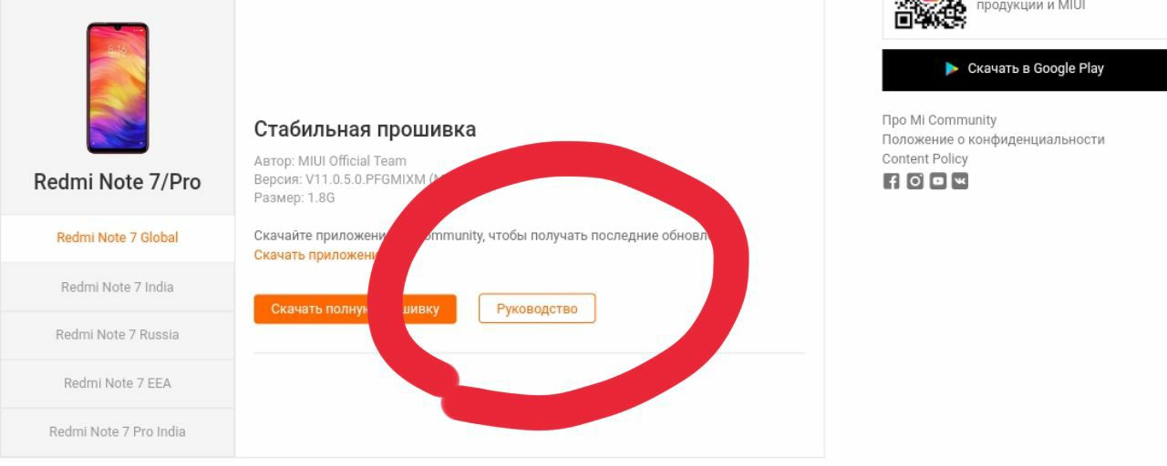Switch to Redmi Note 7 India
Screen dimensions: 1167x466
click(118, 287)
